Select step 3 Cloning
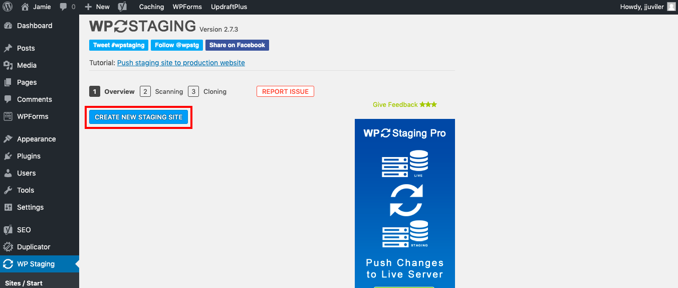 [x=207, y=91]
